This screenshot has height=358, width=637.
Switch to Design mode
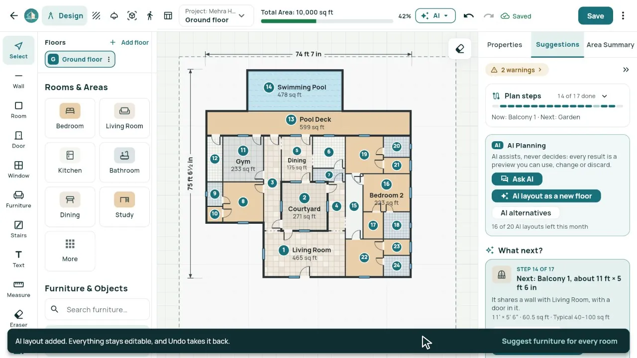[65, 16]
